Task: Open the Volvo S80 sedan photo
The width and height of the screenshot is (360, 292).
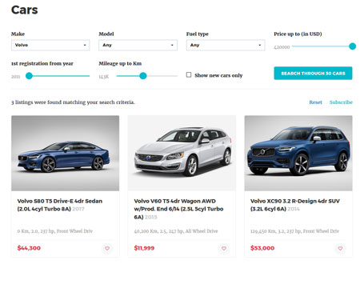Action: pos(65,153)
